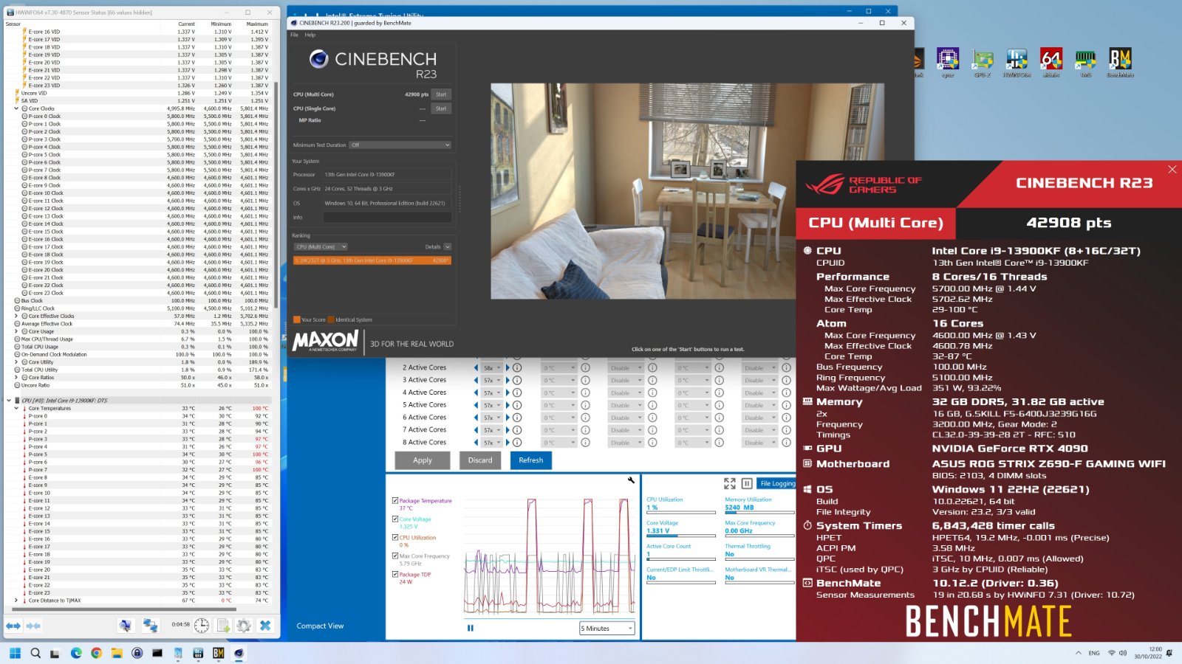Click HWiNFO remote monitor magnifier icon
Image resolution: width=1182 pixels, height=664 pixels.
pos(126,626)
